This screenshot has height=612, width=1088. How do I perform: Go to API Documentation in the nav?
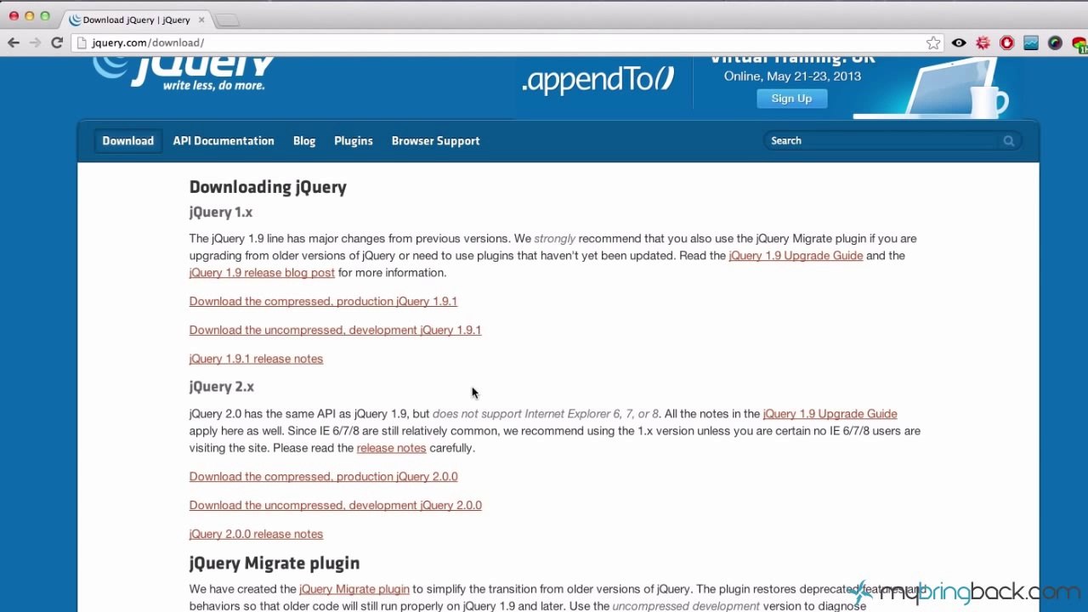pyautogui.click(x=224, y=141)
